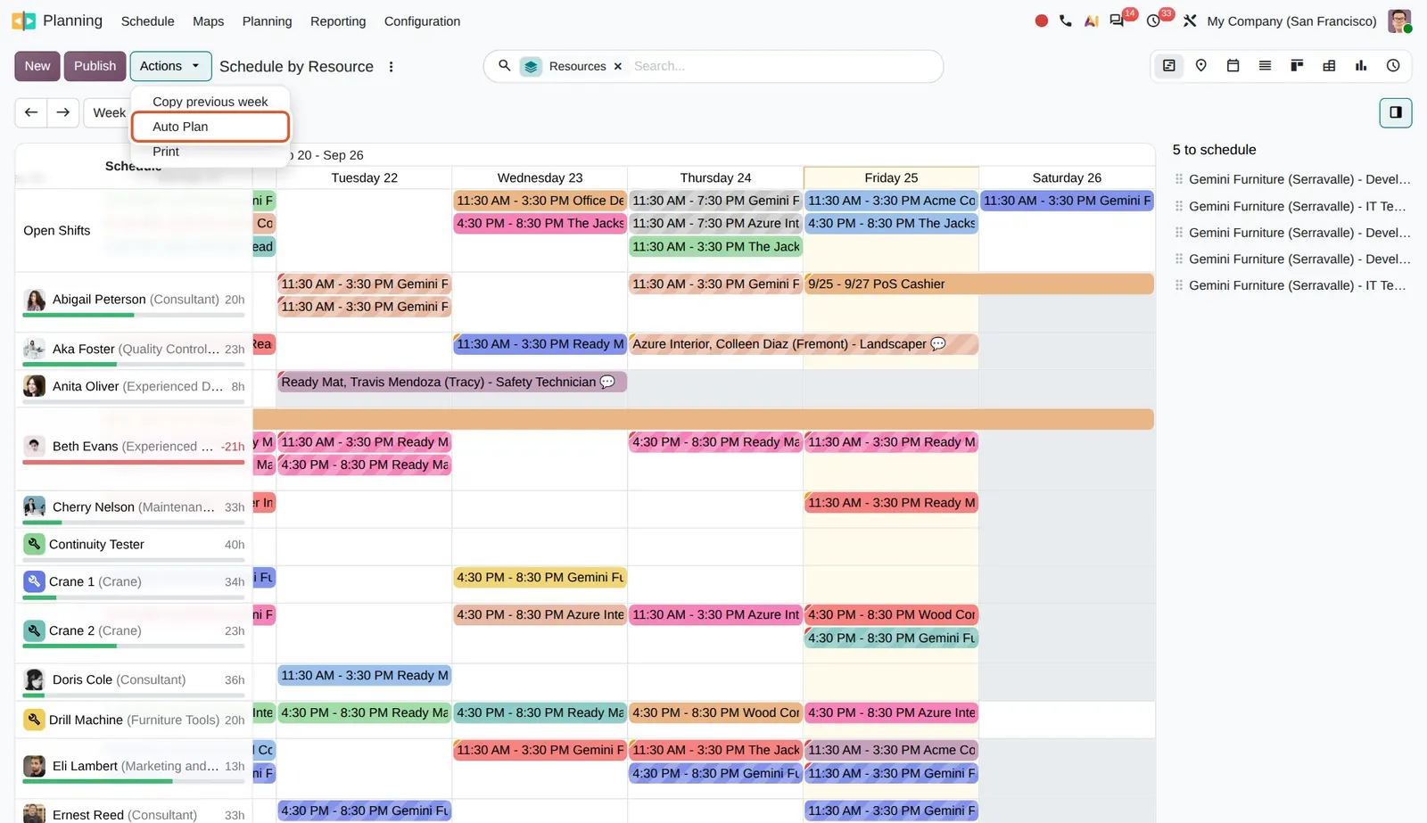Switch to map view pin icon

point(1201,65)
